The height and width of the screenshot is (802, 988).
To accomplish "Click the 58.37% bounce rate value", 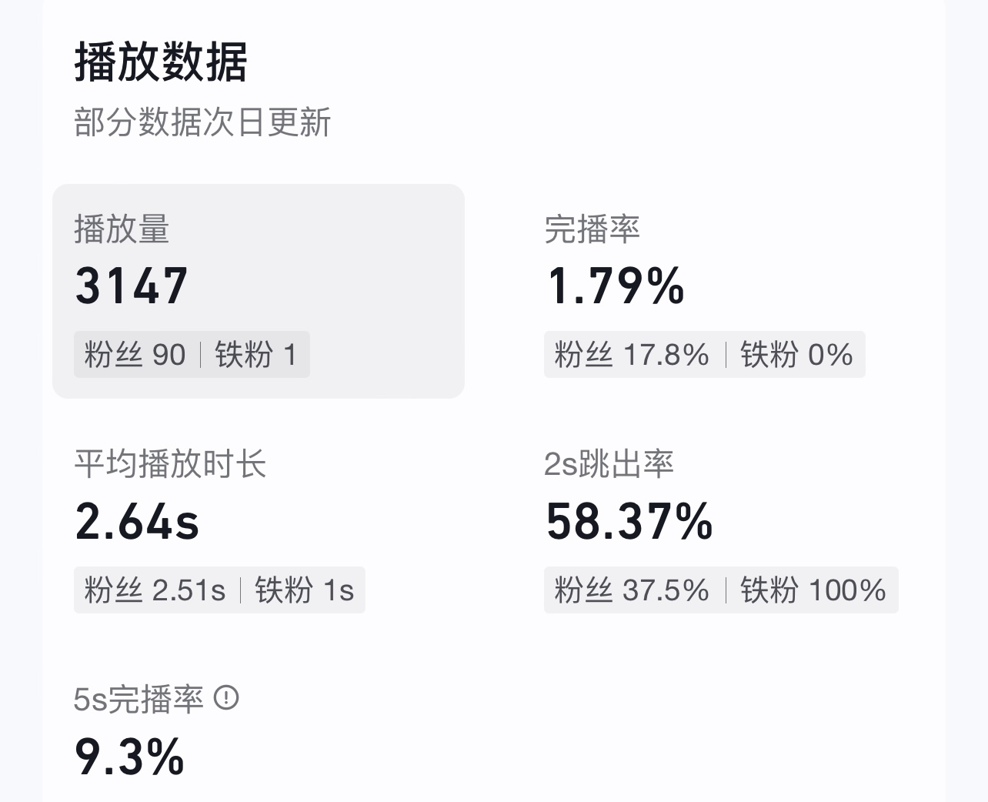I will point(629,522).
